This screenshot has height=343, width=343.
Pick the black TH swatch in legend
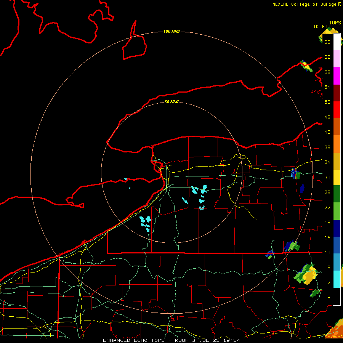337,297
